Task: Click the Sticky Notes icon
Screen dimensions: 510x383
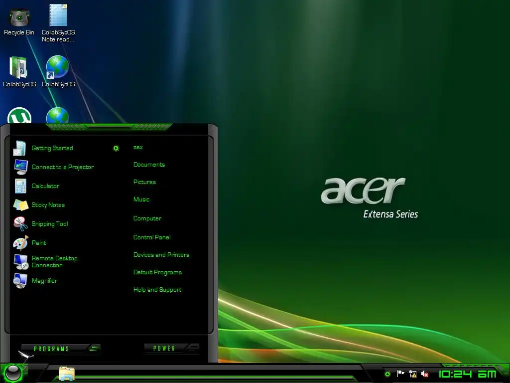Action: pos(21,205)
